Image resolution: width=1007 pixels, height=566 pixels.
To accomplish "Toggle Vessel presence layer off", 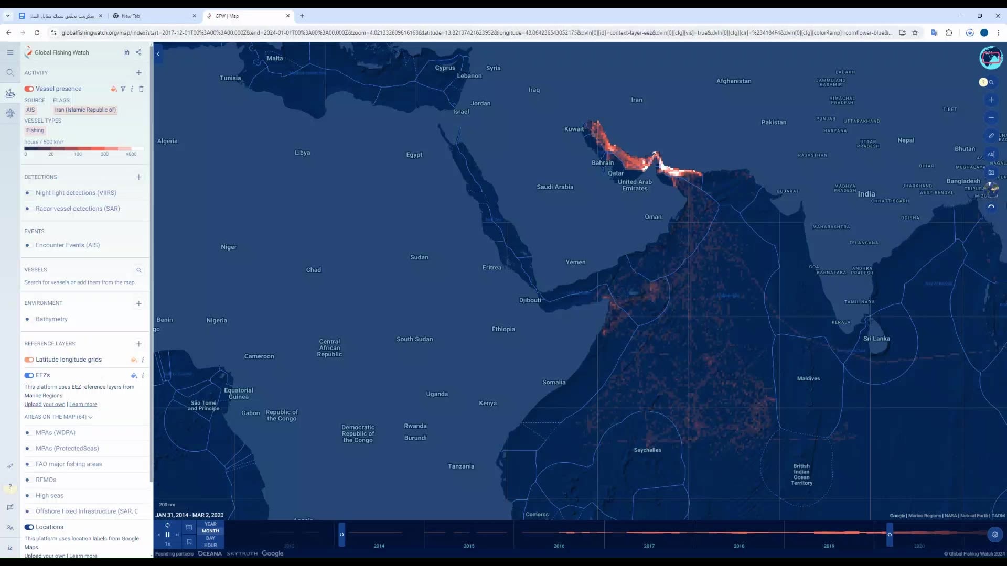I will pos(29,89).
